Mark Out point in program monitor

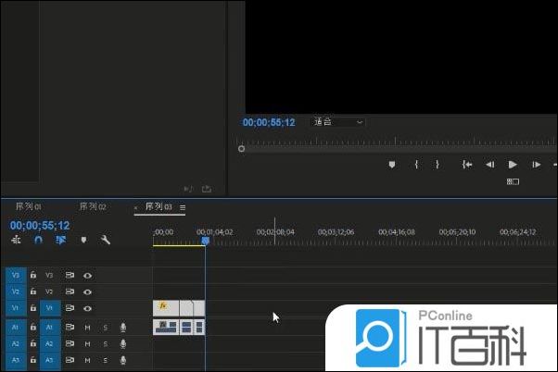(x=438, y=165)
